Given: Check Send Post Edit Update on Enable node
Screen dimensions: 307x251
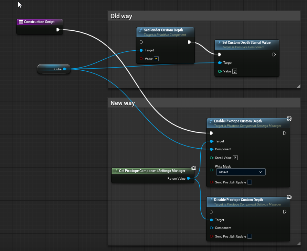Looking at the screenshot, I should (x=250, y=182).
